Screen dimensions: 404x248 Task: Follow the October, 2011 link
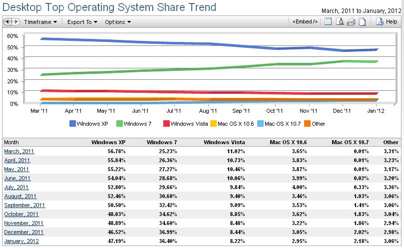click(21, 214)
